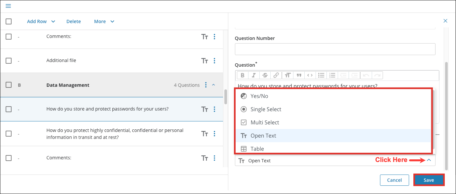Apply a numbered list to the question text
This screenshot has width=456, height=194.
332,75
